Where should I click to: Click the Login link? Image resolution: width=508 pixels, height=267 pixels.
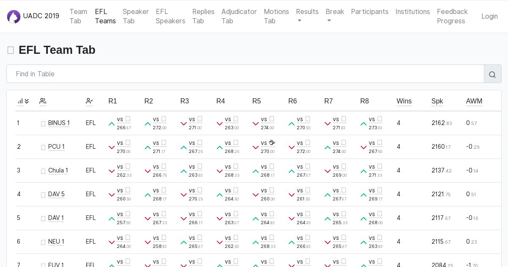(489, 16)
